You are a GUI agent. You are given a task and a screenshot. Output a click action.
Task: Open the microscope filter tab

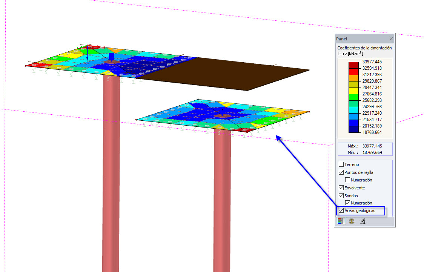[x=363, y=221]
